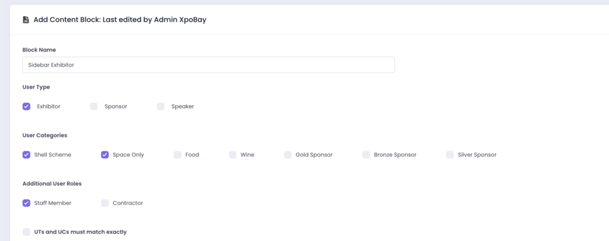609x241 pixels.
Task: Click the Contractor label text
Action: point(128,203)
